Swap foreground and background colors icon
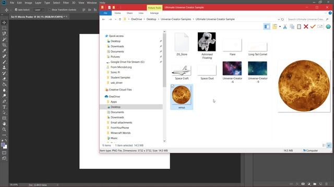The width and height of the screenshot is (334, 187). click(6, 140)
